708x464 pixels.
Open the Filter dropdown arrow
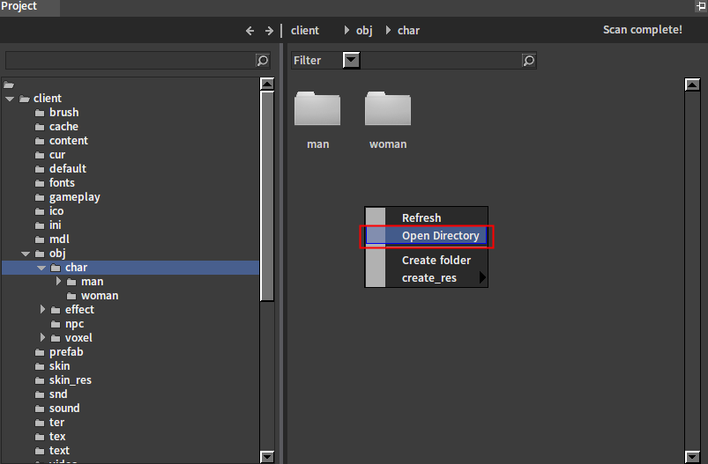coord(351,60)
